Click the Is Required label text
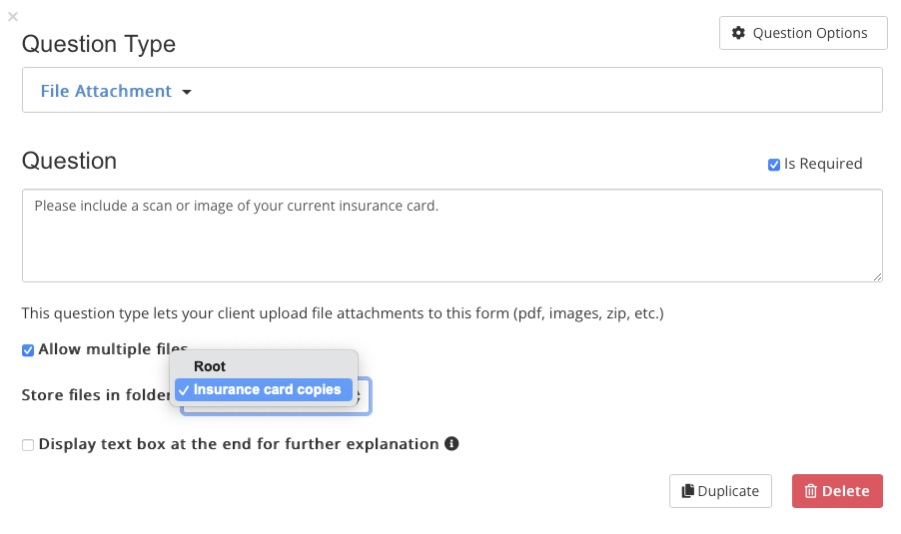Viewport: 901px width, 534px height. coord(823,164)
